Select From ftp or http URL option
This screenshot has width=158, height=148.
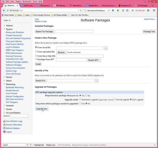tap(36, 56)
